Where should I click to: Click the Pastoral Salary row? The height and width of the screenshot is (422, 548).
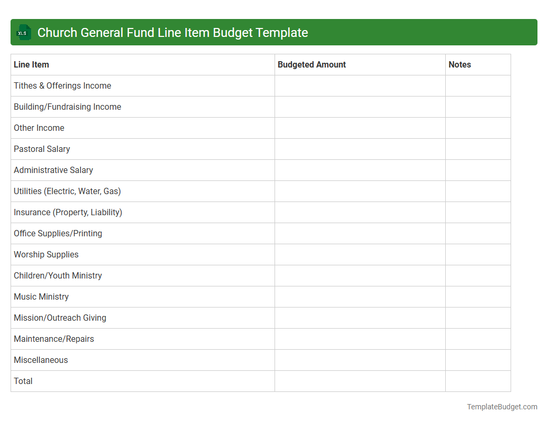pyautogui.click(x=42, y=149)
